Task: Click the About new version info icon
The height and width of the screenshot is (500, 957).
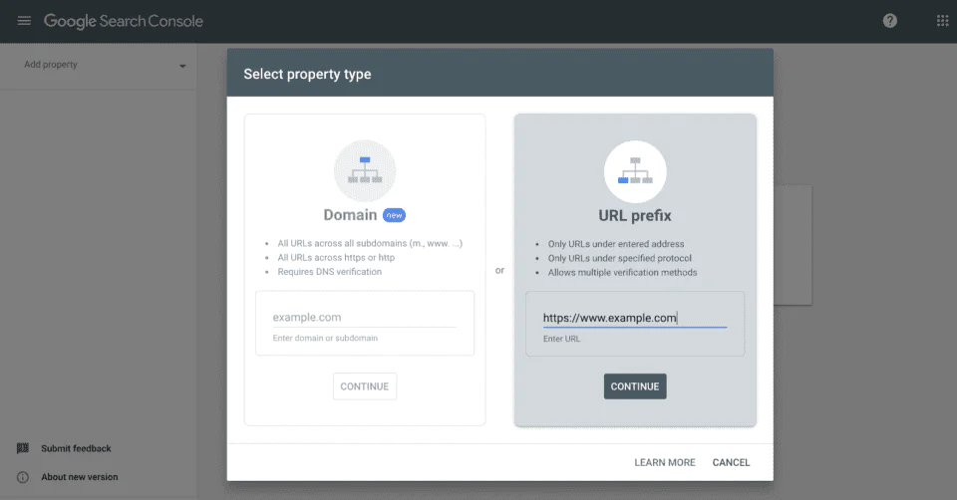Action: pyautogui.click(x=23, y=477)
